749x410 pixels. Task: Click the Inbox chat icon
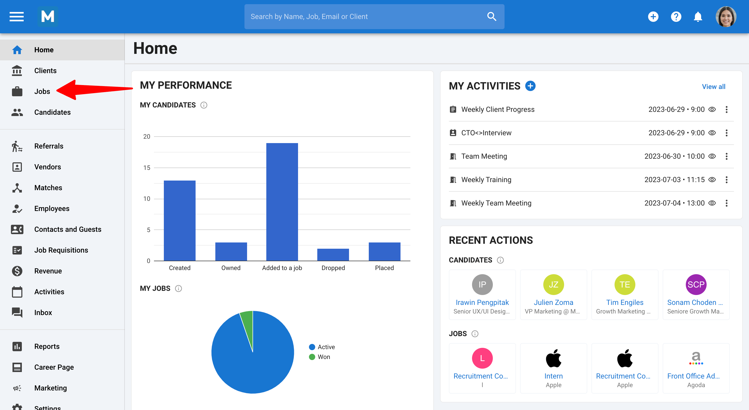click(x=17, y=313)
